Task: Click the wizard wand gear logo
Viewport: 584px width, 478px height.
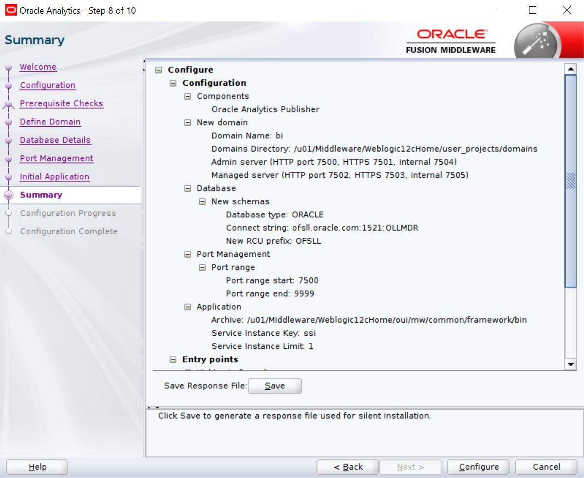Action: [536, 42]
